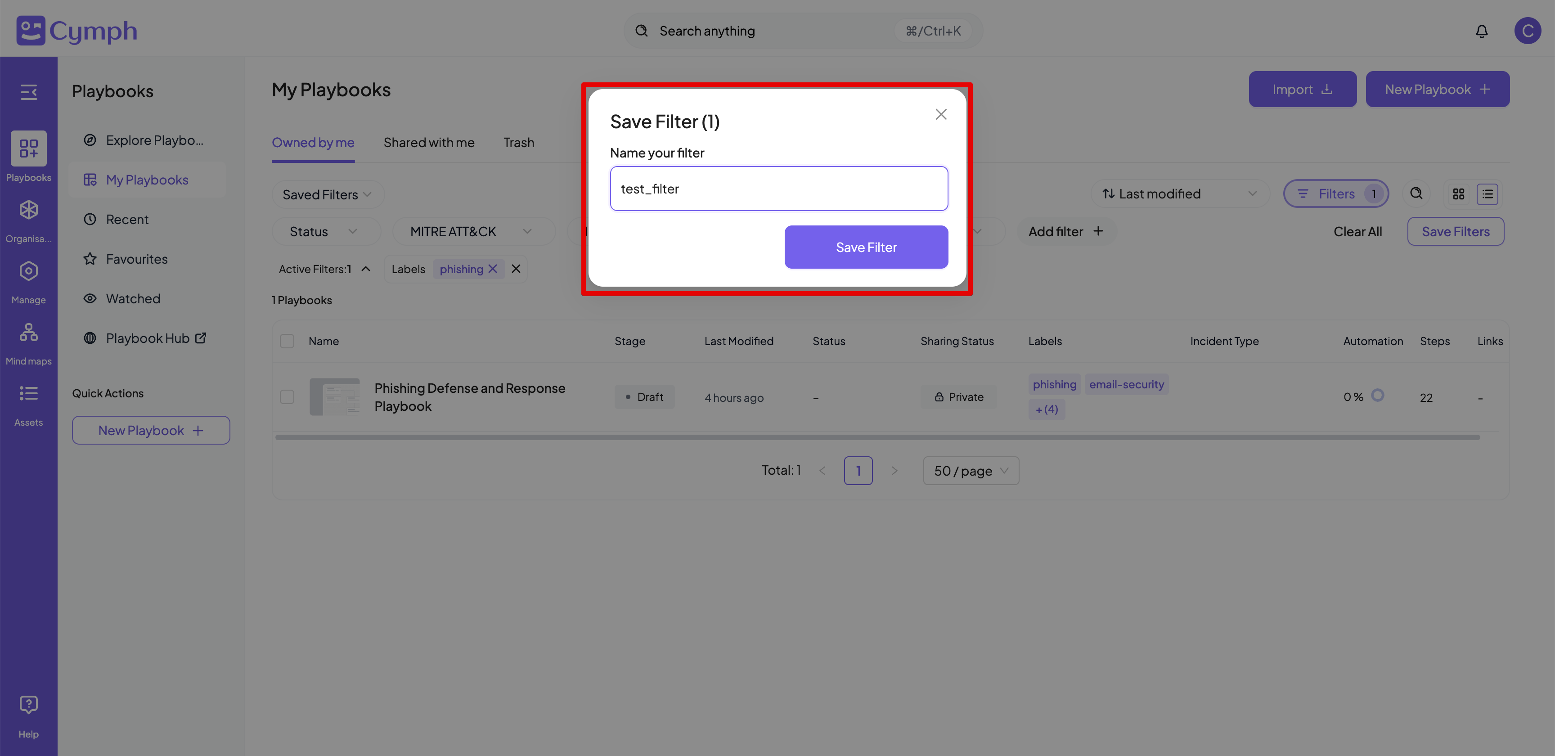1555x756 pixels.
Task: Open the Saved Filters dropdown
Action: [x=327, y=194]
